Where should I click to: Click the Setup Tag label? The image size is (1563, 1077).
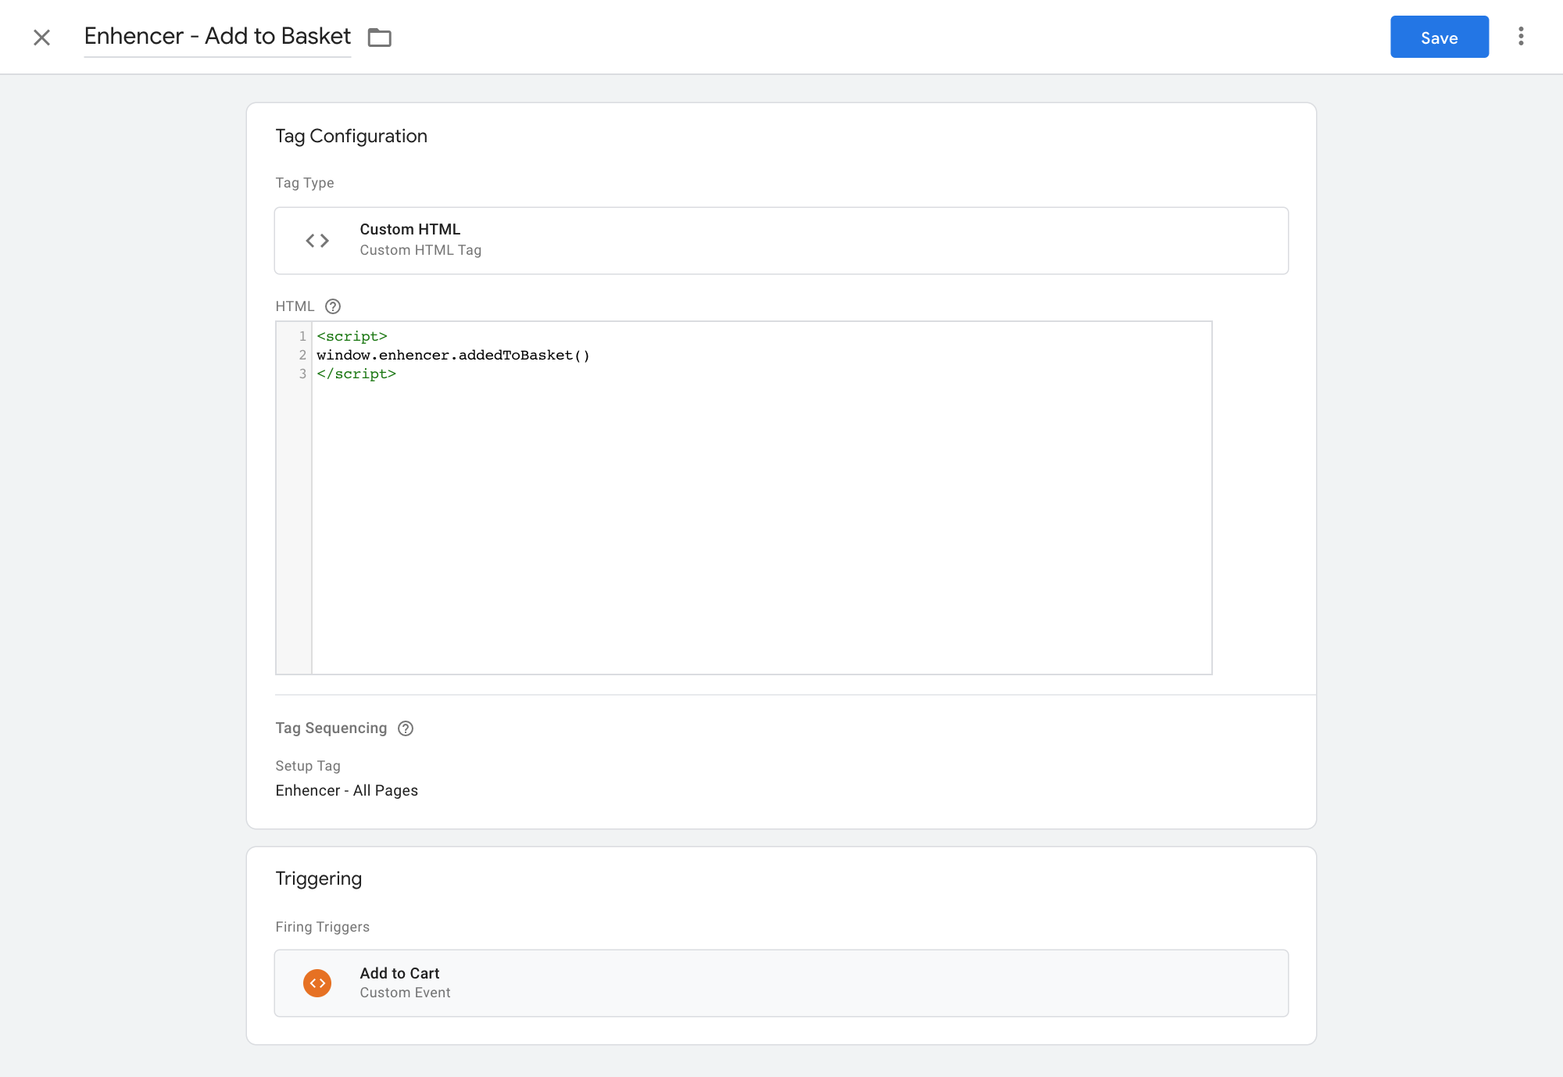[x=307, y=766]
